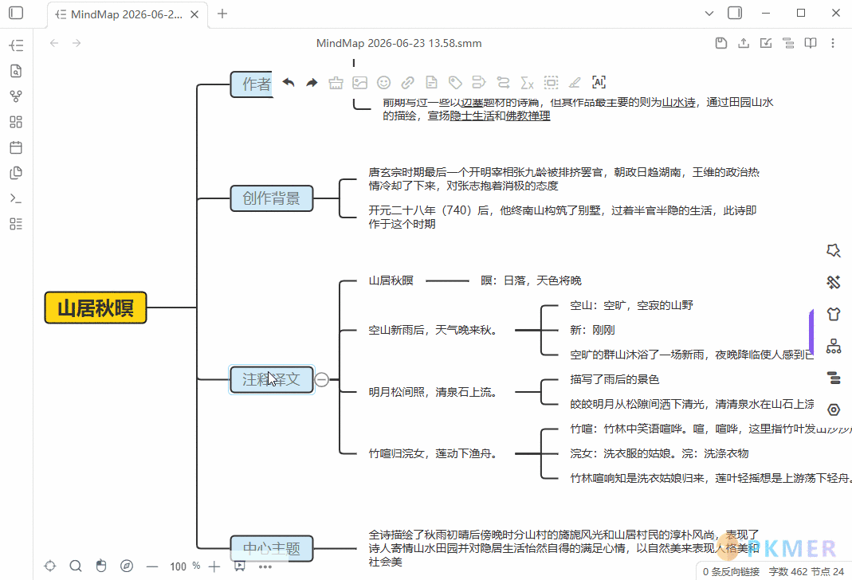The height and width of the screenshot is (580, 852).
Task: Open the AI assistant tool
Action: point(599,83)
